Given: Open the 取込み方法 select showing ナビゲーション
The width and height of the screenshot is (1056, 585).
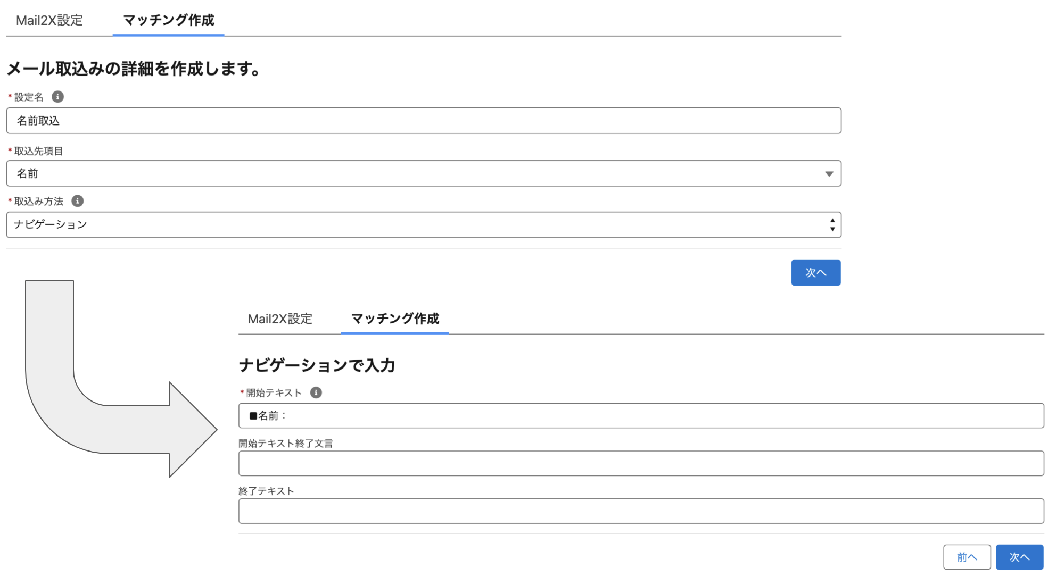Looking at the screenshot, I should [x=424, y=225].
